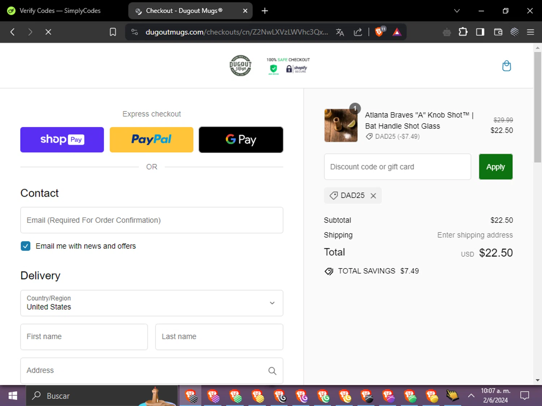Open the Windows Buscar search box

102,396
